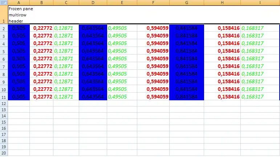Select column D header

click(93, 3)
